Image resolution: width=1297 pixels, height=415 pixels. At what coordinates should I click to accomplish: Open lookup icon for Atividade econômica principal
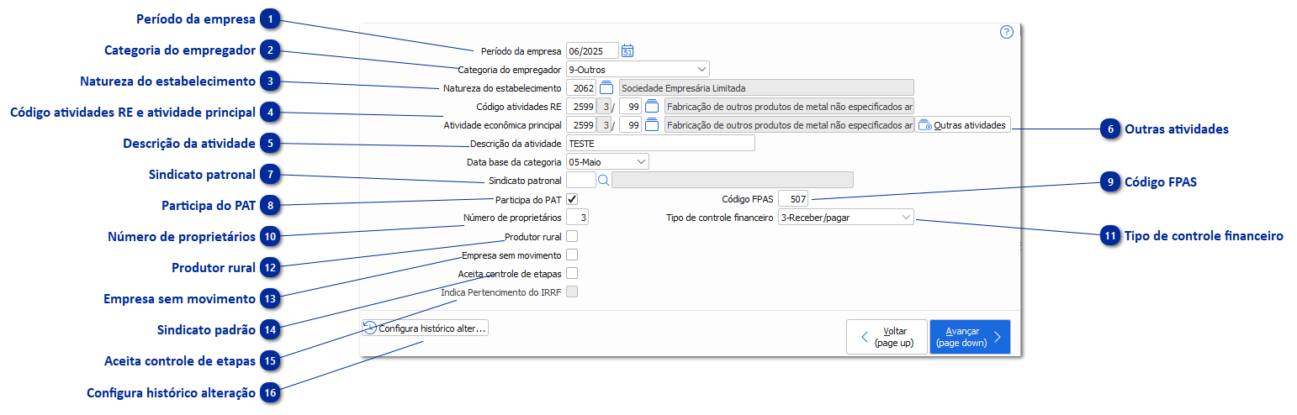pos(652,124)
